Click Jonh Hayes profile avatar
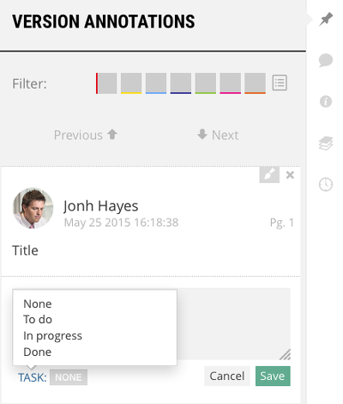 tap(33, 208)
